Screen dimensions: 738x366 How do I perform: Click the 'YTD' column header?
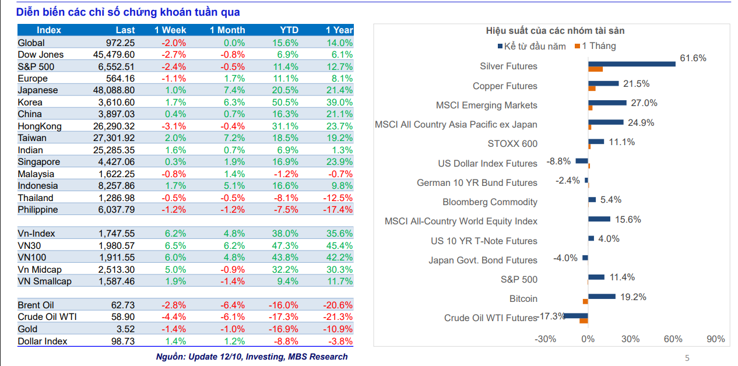[x=289, y=30]
